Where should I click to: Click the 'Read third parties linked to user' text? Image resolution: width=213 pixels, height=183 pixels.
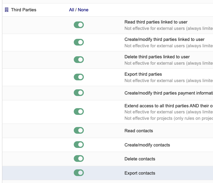coord(156,22)
